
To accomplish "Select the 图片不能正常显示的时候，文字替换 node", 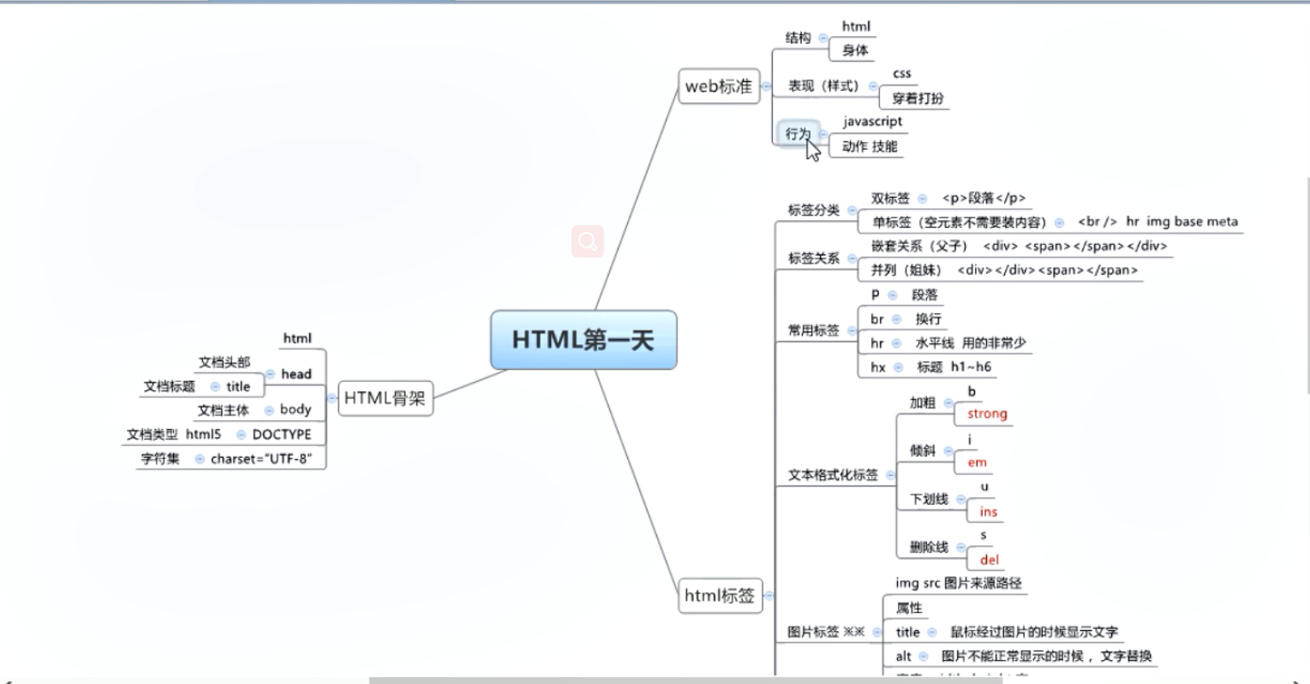I will pos(1046,656).
